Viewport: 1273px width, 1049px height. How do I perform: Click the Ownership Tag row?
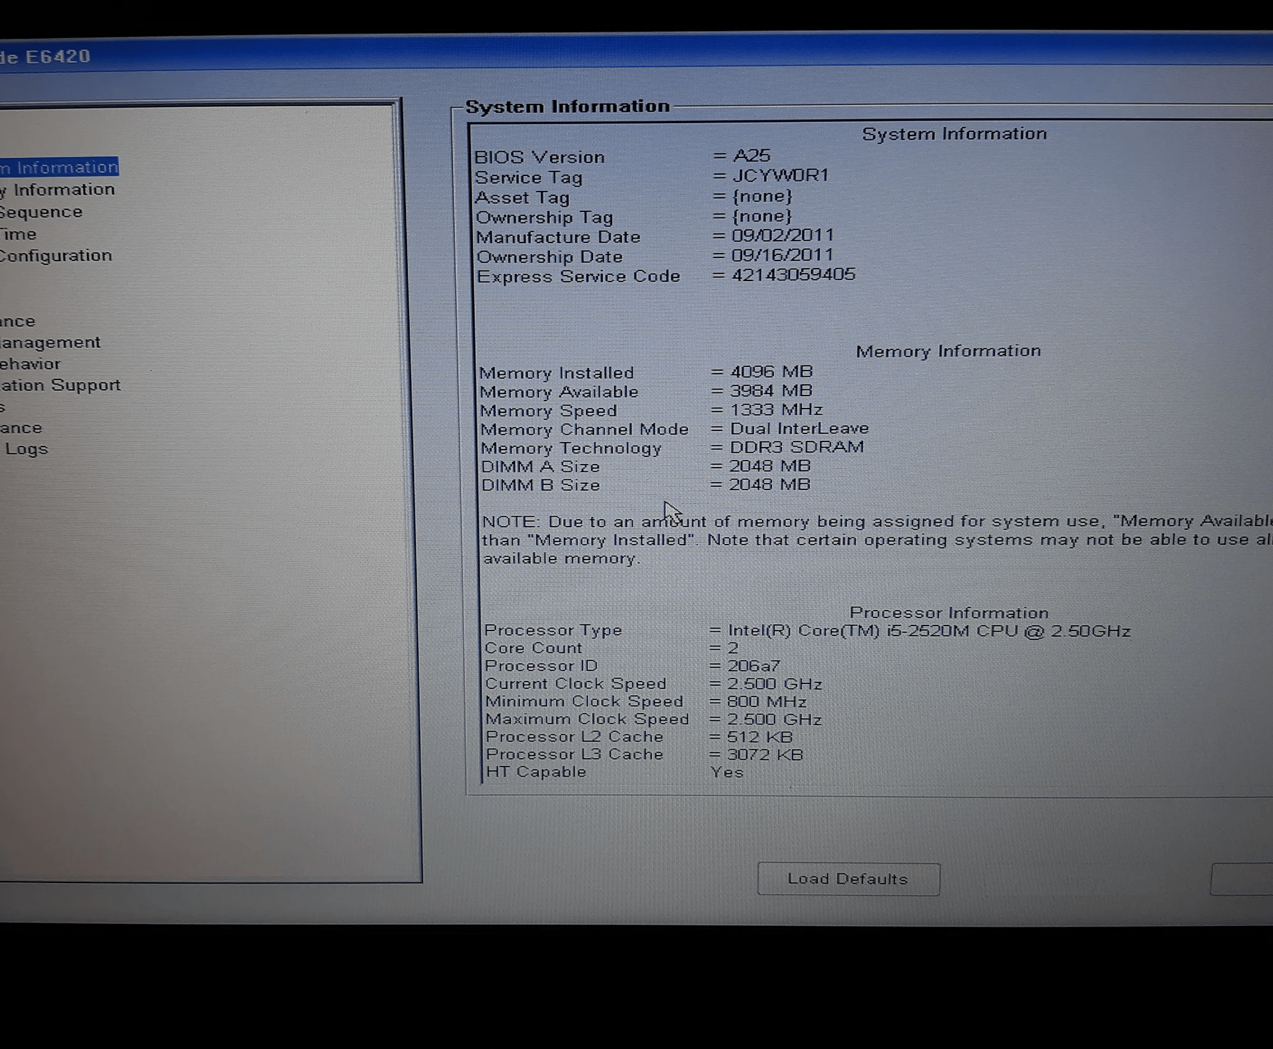[x=633, y=217]
